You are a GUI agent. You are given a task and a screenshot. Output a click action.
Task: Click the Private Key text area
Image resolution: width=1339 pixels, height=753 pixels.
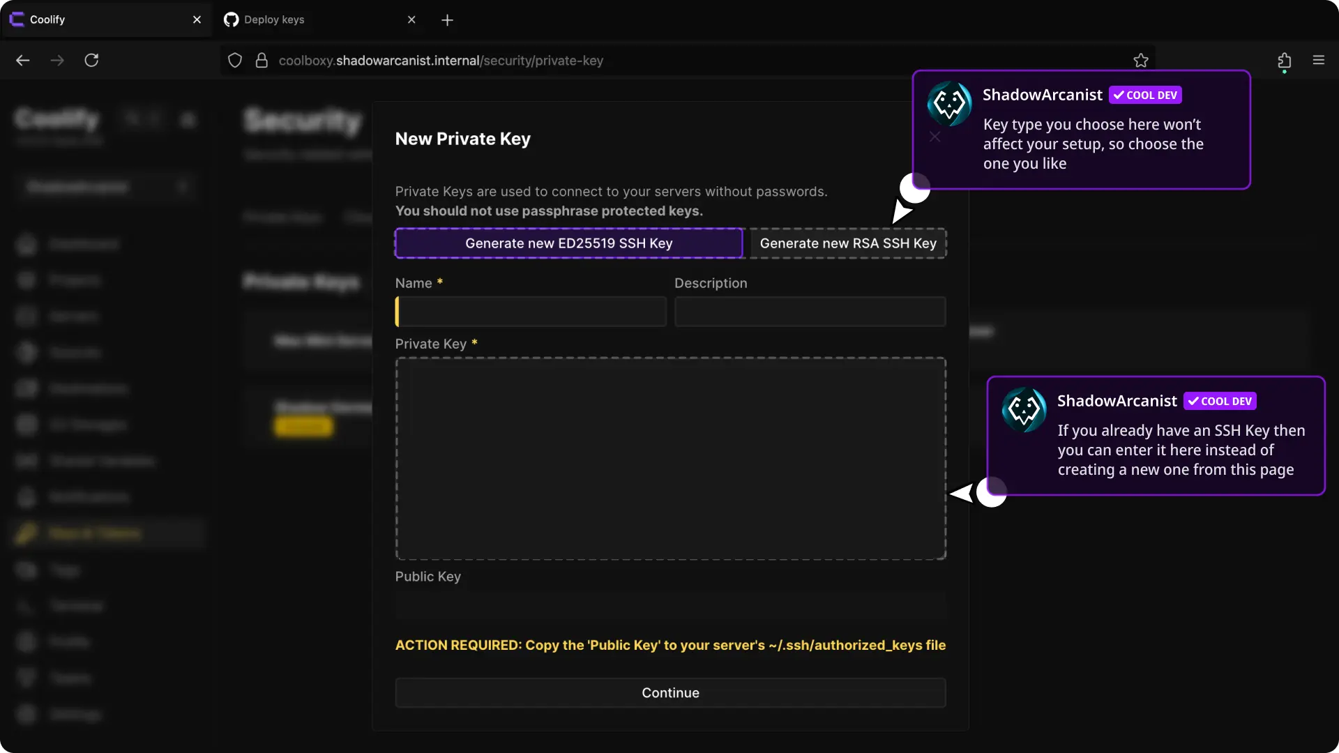670,458
